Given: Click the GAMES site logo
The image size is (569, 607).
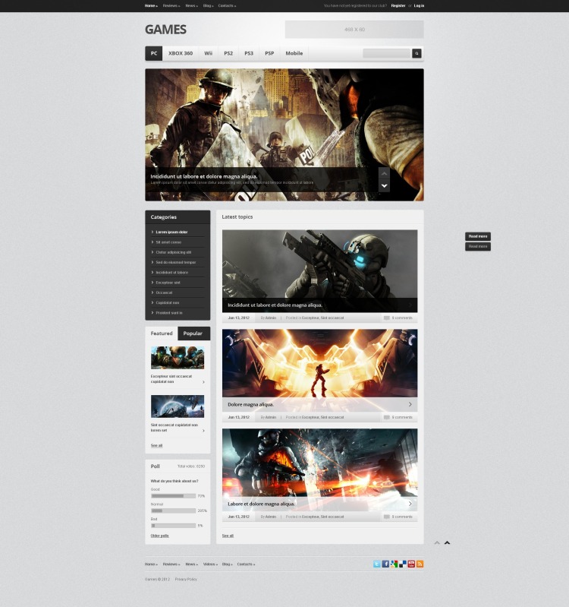Looking at the screenshot, I should 165,30.
